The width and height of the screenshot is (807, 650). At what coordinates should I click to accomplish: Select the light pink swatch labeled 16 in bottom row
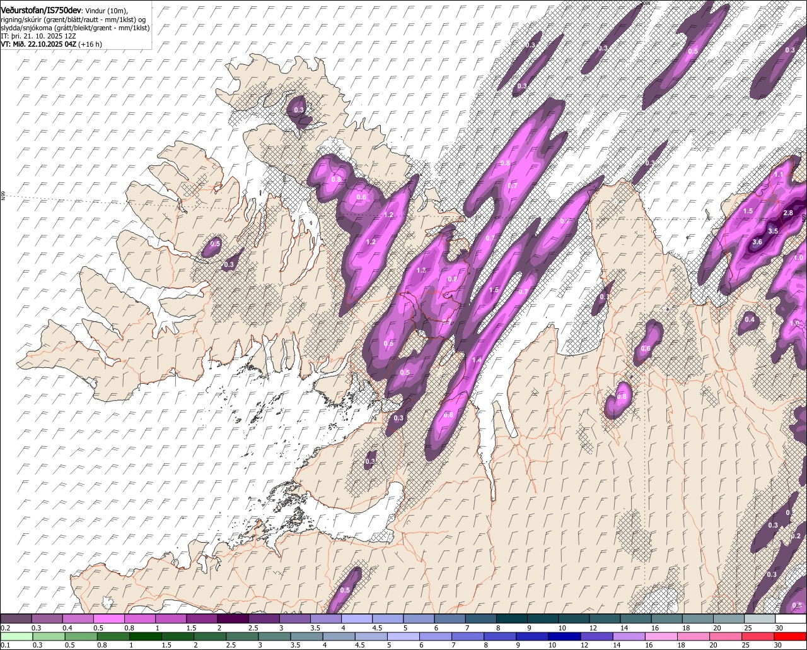pyautogui.click(x=661, y=636)
